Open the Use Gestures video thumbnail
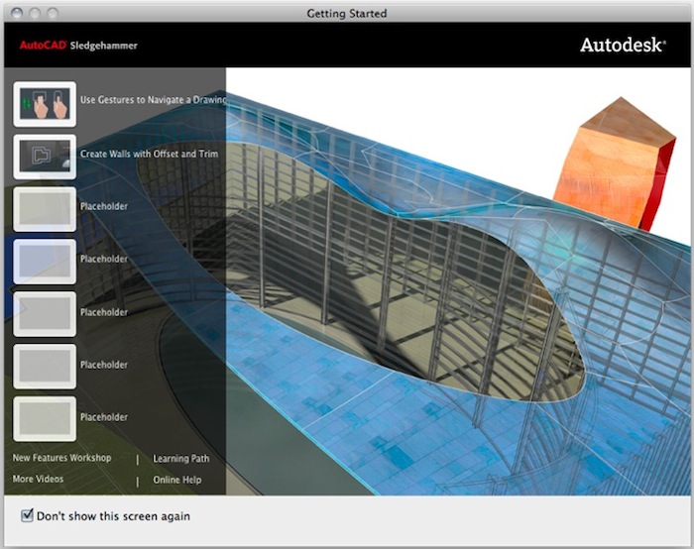This screenshot has height=549, width=694. (x=45, y=104)
